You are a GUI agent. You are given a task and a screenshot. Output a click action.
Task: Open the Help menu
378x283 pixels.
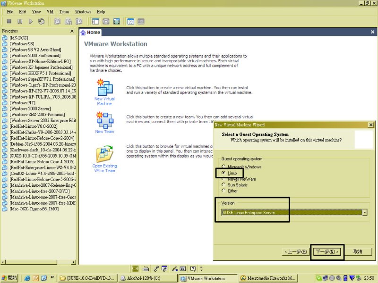click(x=101, y=12)
